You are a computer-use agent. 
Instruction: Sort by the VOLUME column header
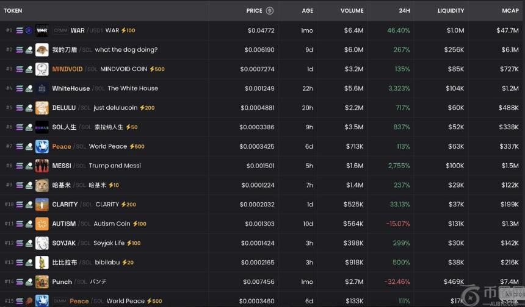click(x=352, y=11)
